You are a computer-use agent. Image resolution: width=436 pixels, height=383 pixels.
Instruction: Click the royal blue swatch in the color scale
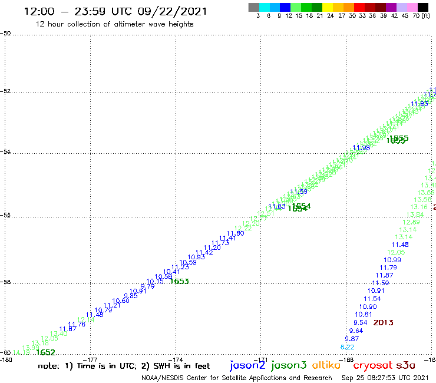285,7
